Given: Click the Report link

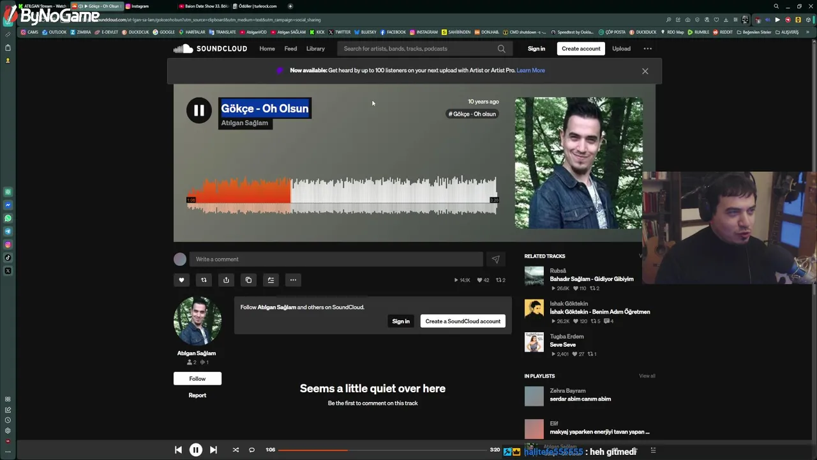Looking at the screenshot, I should (x=197, y=395).
